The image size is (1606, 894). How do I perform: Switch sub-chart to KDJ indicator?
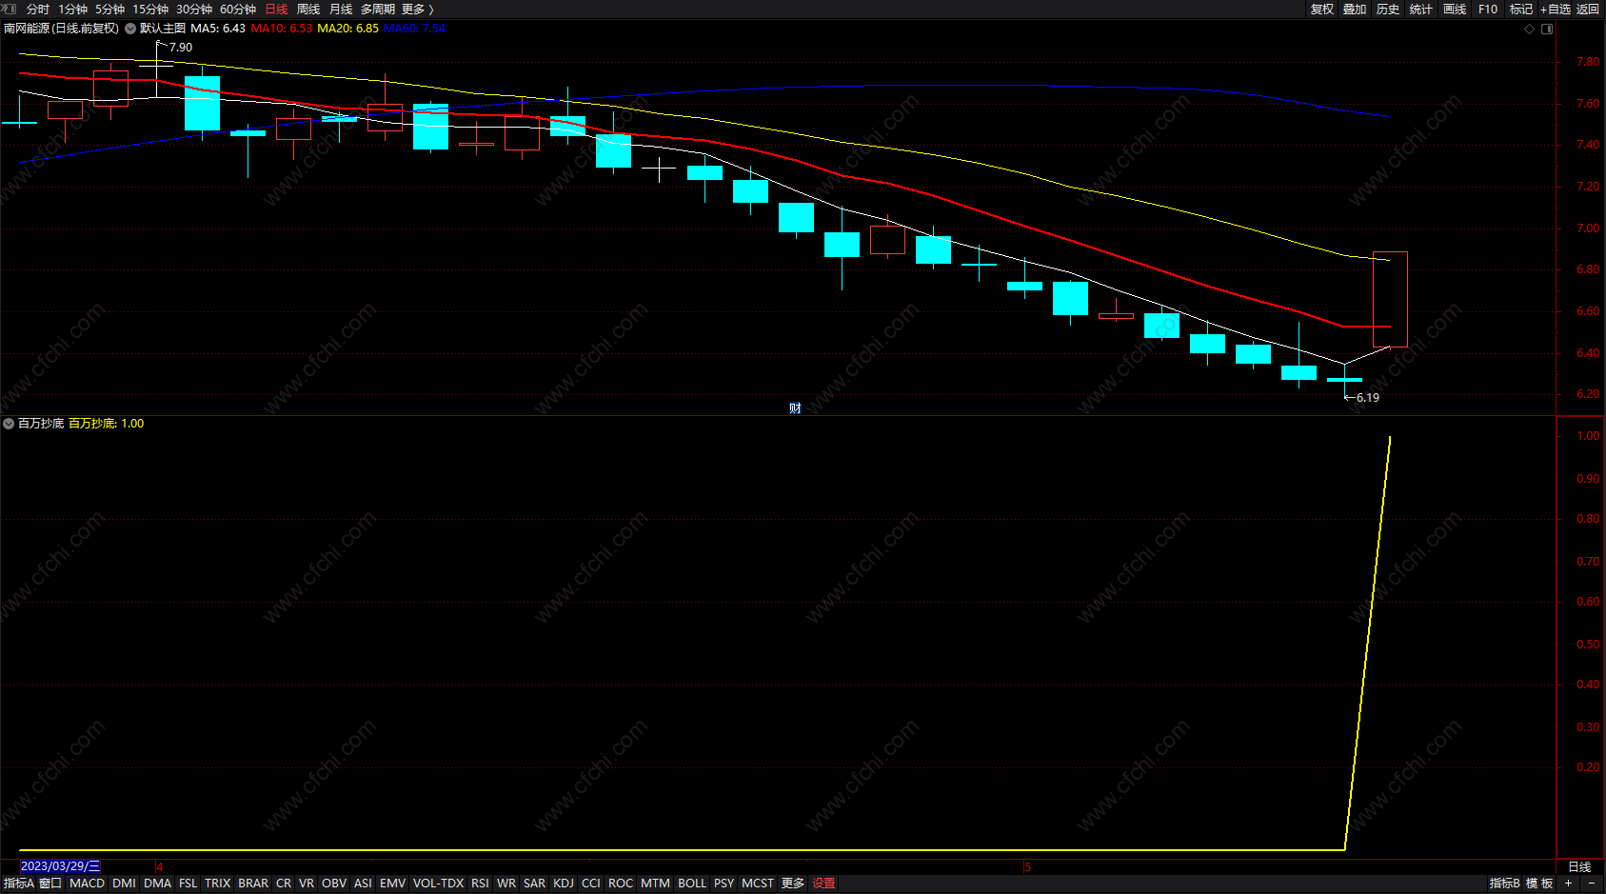click(564, 884)
